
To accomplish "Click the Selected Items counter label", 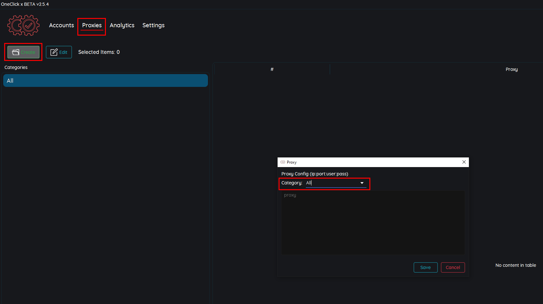I will 99,52.
